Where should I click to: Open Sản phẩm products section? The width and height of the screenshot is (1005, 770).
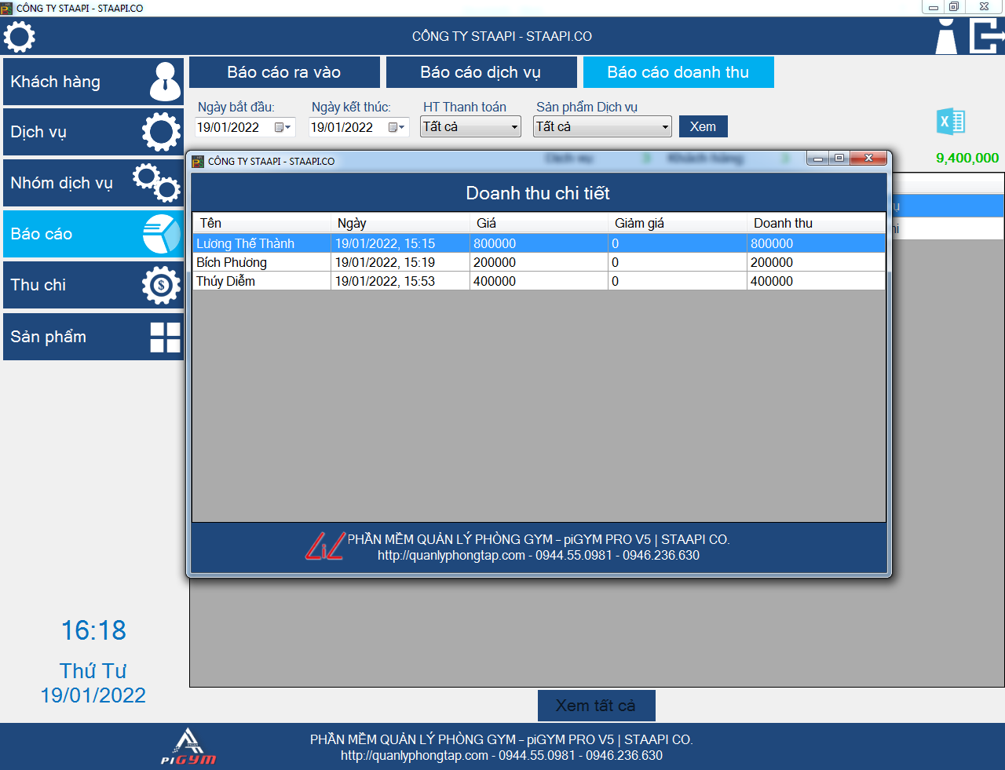(x=93, y=337)
